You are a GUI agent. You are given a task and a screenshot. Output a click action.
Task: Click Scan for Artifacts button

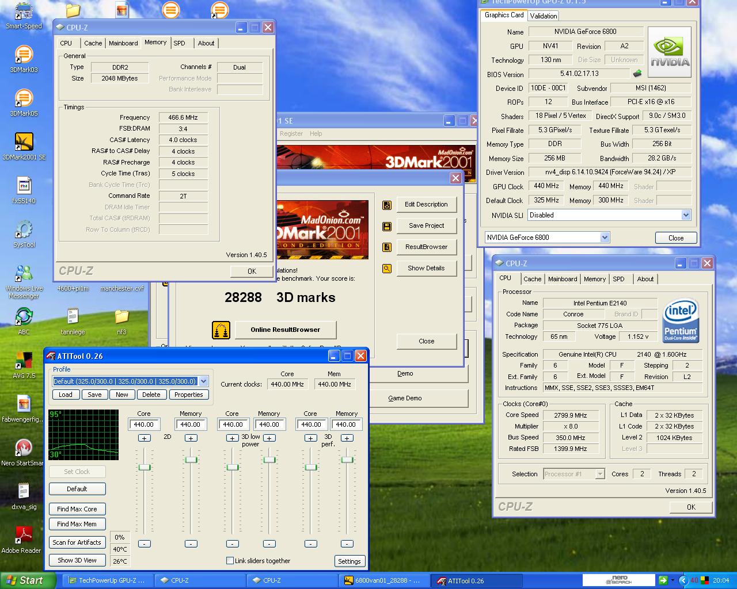click(77, 542)
